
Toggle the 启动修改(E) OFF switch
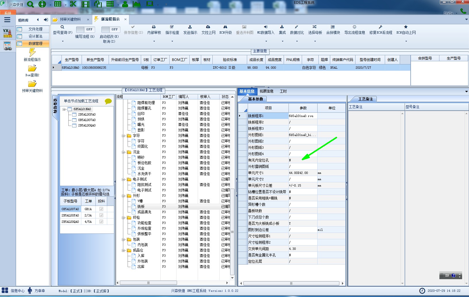pyautogui.click(x=111, y=29)
